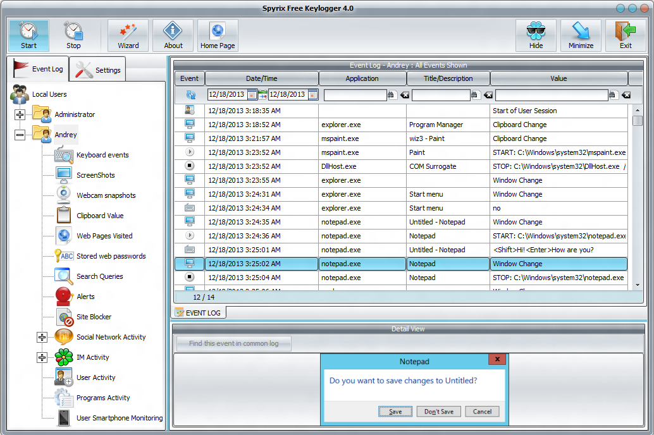654x435 pixels.
Task: Open Stored web passwords in the tree
Action: (x=111, y=256)
